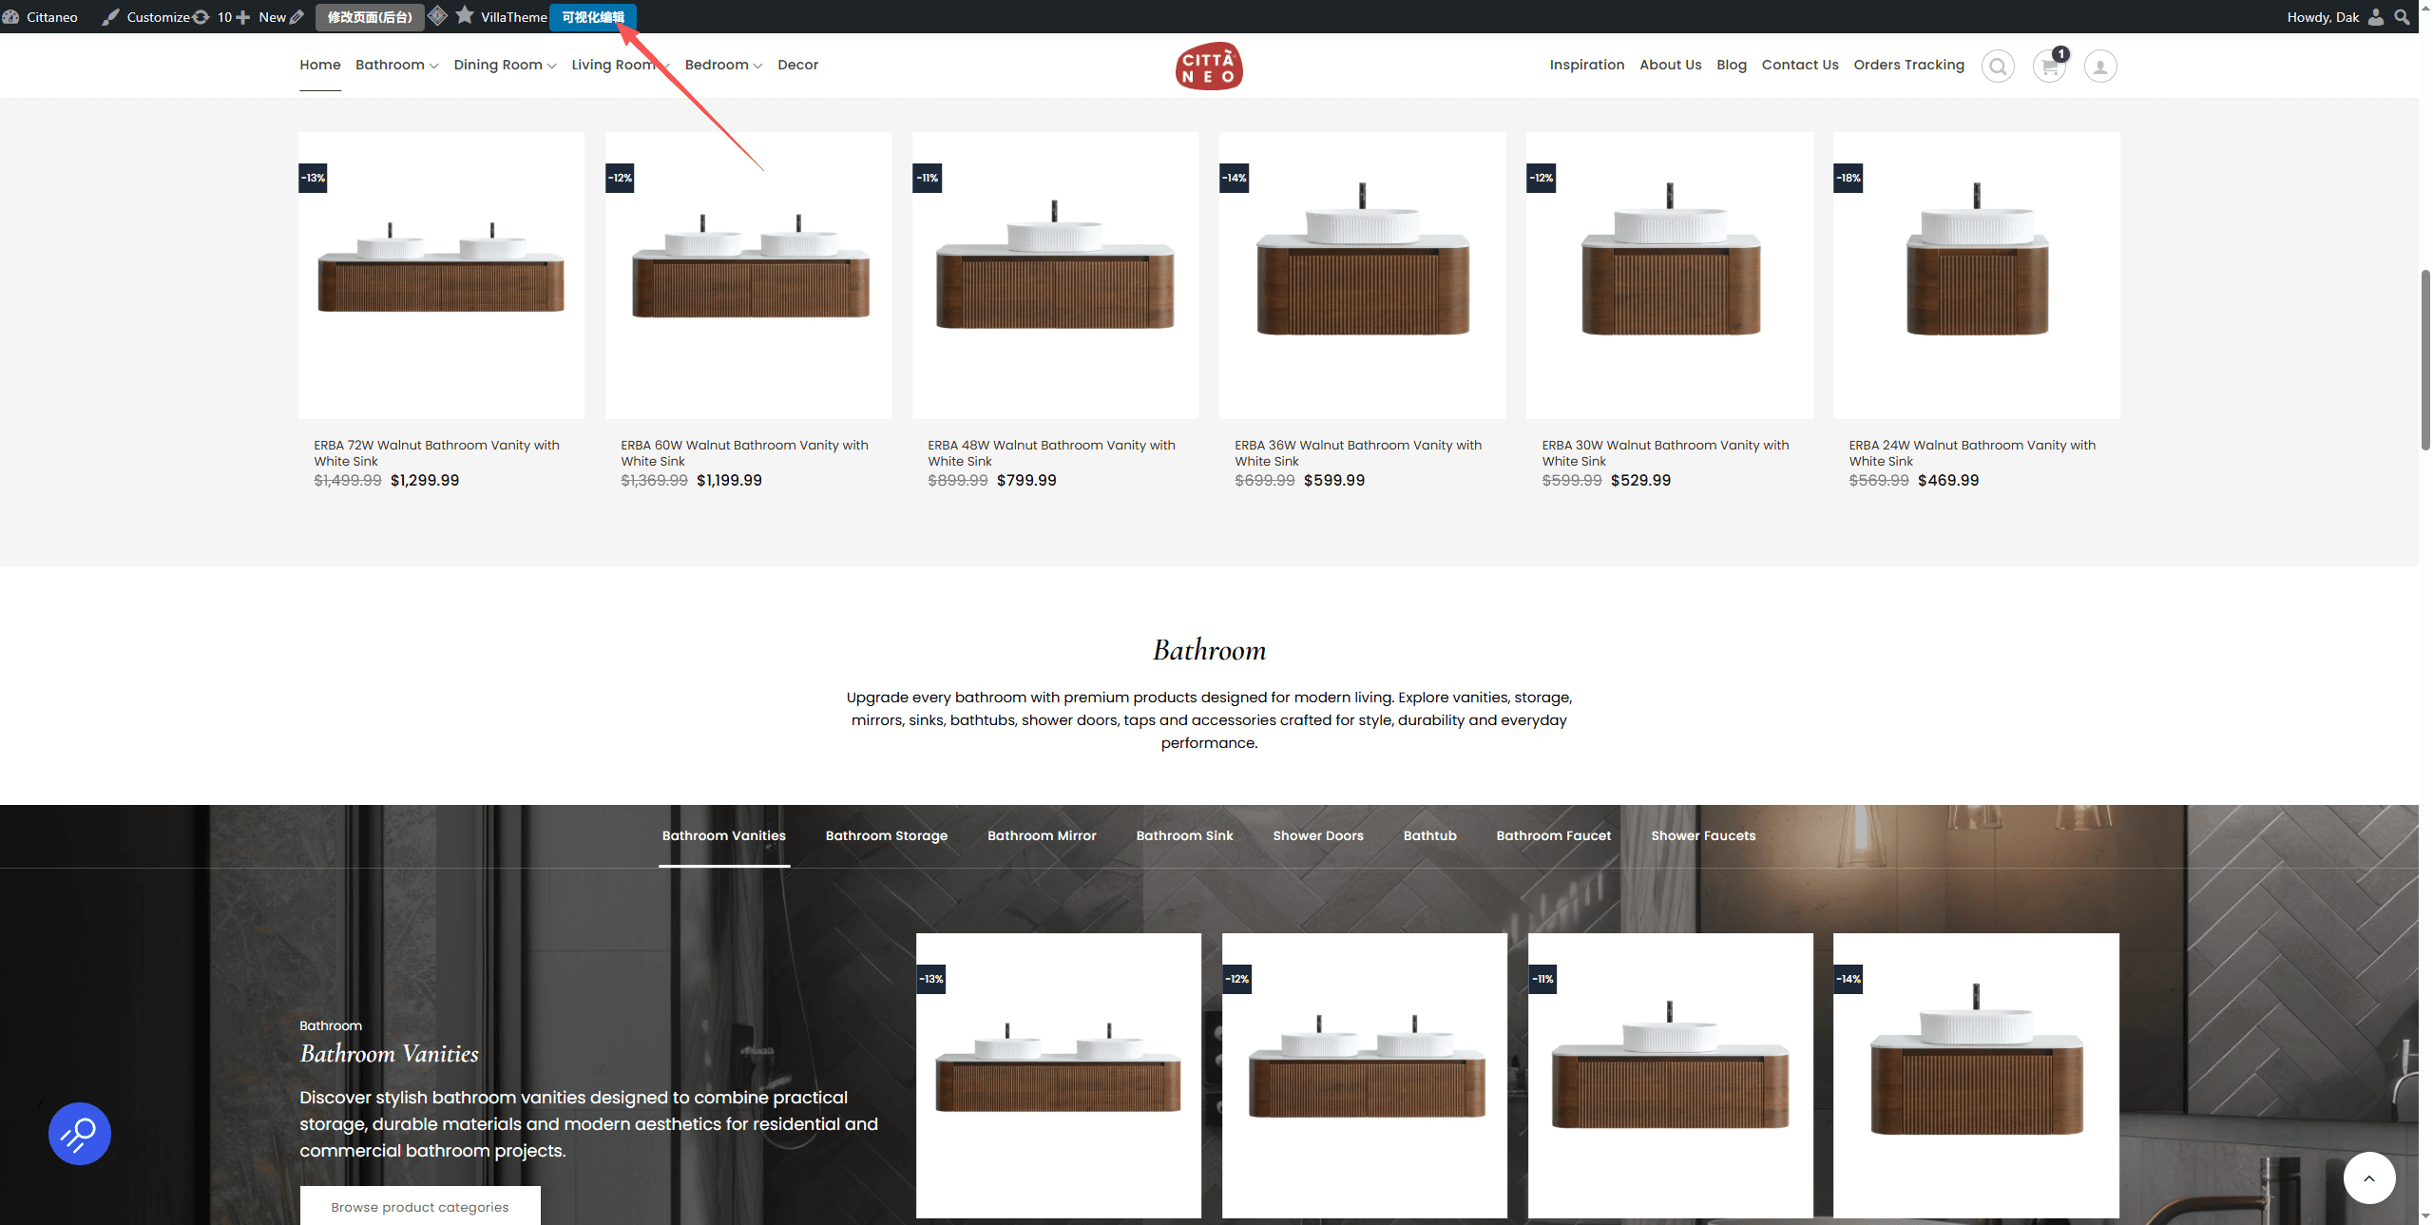The height and width of the screenshot is (1225, 2433).
Task: Click the Howdy Dak user avatar icon
Action: [2376, 17]
